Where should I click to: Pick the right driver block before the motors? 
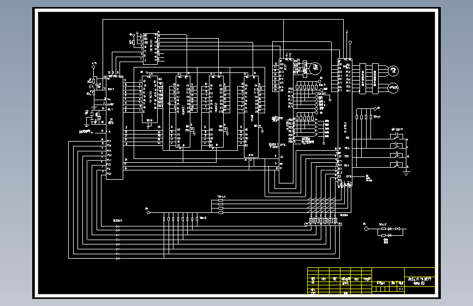[375, 78]
